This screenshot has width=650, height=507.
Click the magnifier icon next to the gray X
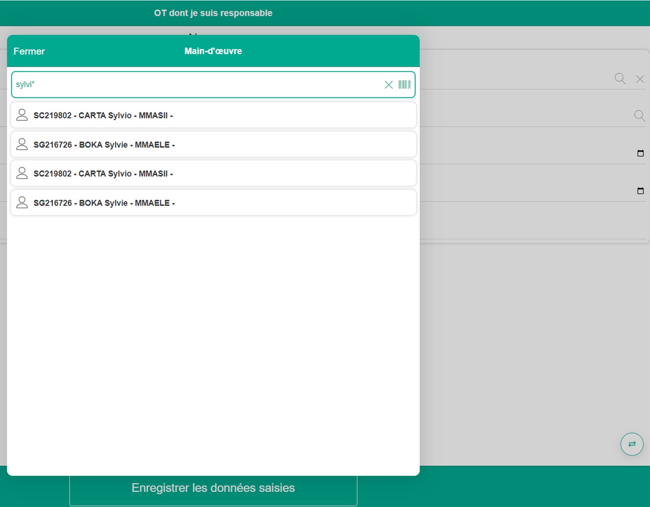click(620, 79)
